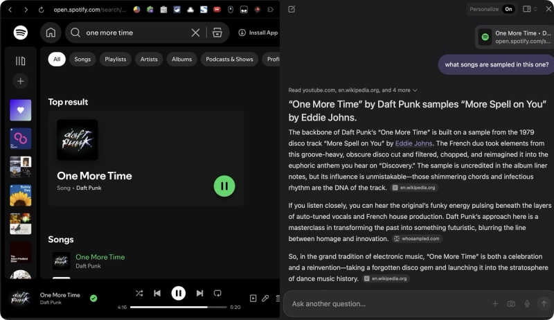Image resolution: width=554 pixels, height=320 pixels.
Task: Click the Install App download icon
Action: pos(242,33)
